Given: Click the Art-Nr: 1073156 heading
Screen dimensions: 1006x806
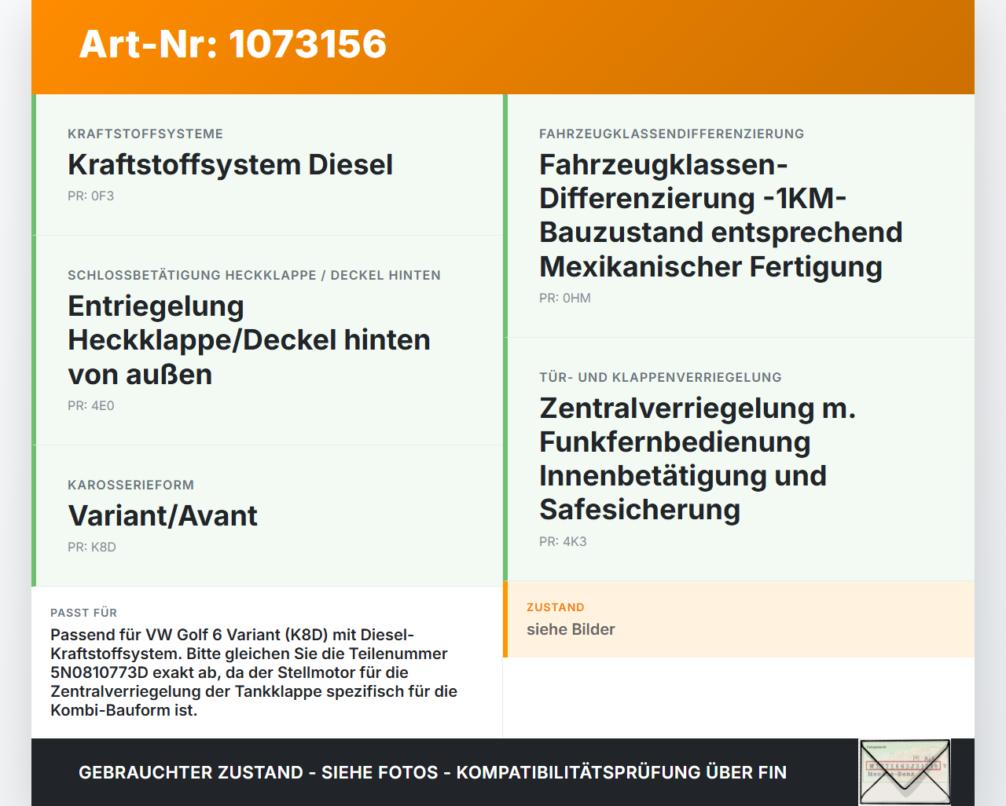Looking at the screenshot, I should [233, 44].
